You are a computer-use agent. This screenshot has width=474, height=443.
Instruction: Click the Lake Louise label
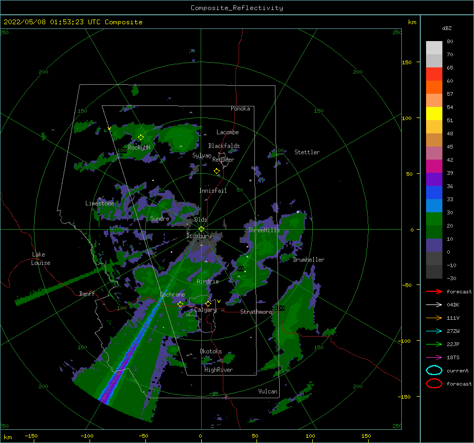coord(41,259)
